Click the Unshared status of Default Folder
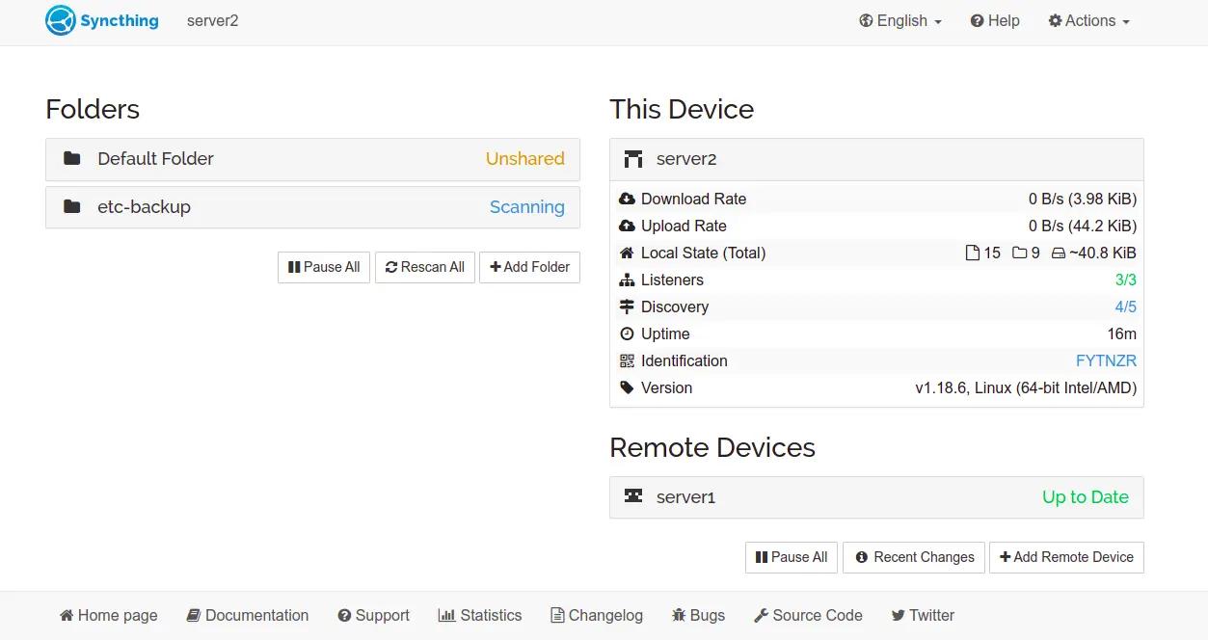This screenshot has height=640, width=1208. tap(525, 158)
